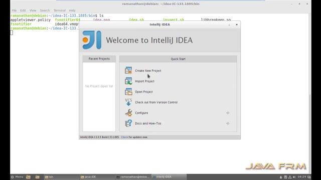Screen dimensions: 321x180
Task: Click the Configure wrench icon
Action: 128,112
